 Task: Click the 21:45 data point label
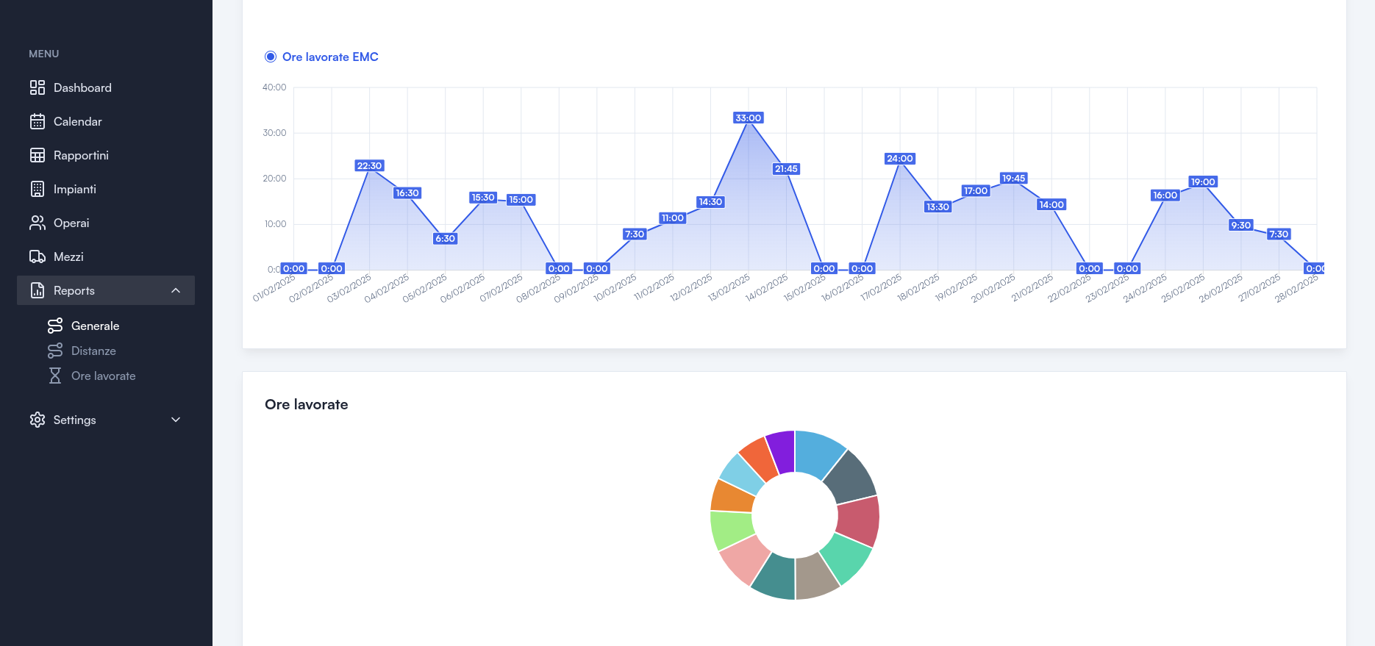[786, 168]
